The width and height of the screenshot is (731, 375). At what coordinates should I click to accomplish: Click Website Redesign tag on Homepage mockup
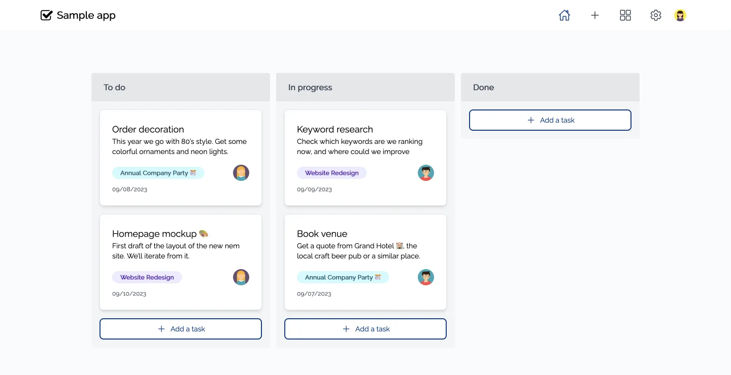[x=147, y=277]
